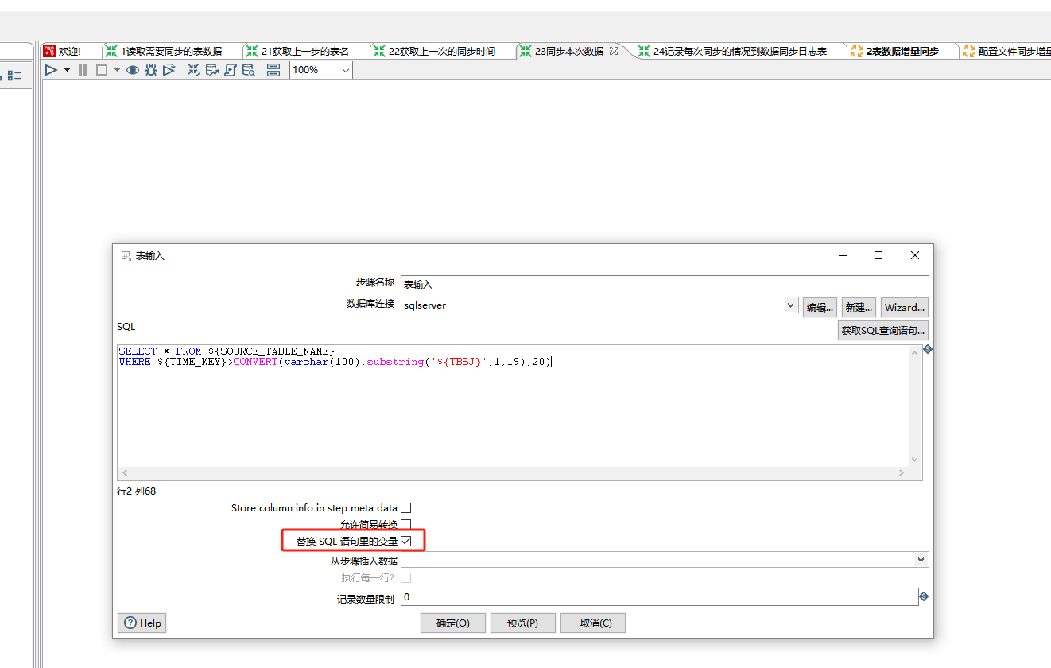The image size is (1051, 668).
Task: Click inside the SQL editor text area
Action: tap(513, 406)
